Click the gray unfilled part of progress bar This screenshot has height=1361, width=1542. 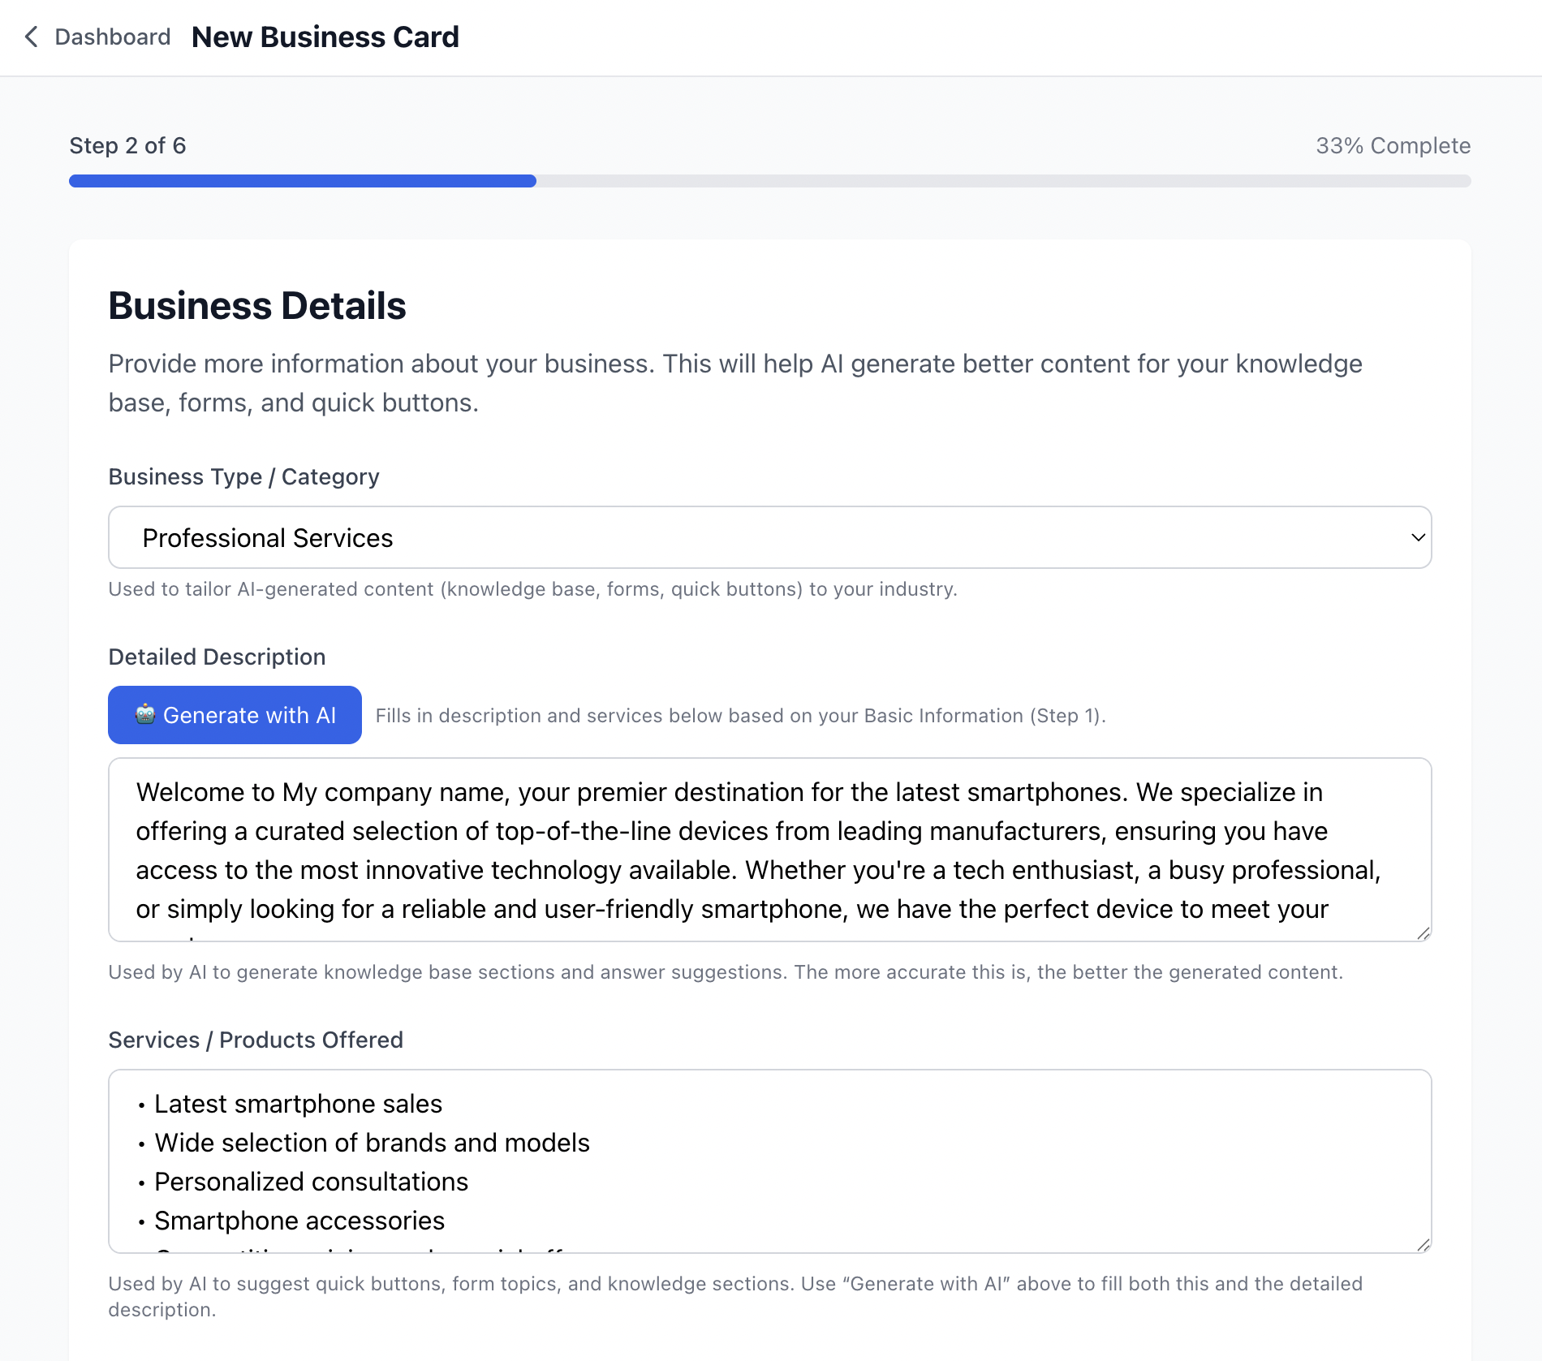click(1003, 181)
